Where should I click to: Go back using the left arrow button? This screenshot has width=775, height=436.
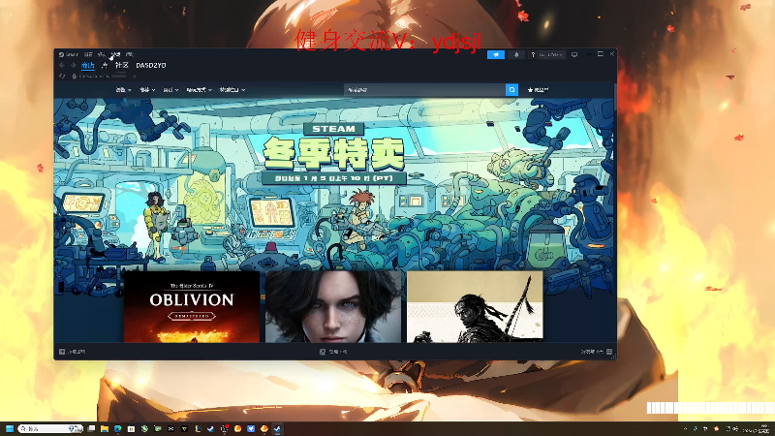coord(62,65)
